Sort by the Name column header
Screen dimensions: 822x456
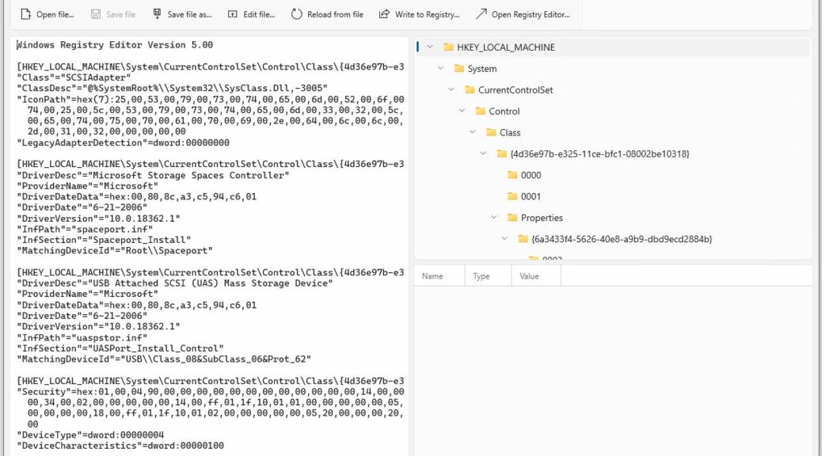click(439, 276)
